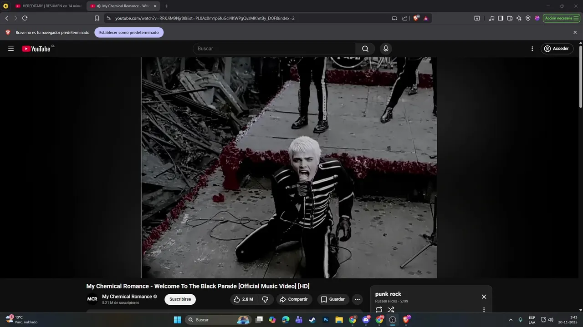Viewport: 583px width, 327px height.
Task: Click the Acción necesaria menu button
Action: [x=561, y=18]
